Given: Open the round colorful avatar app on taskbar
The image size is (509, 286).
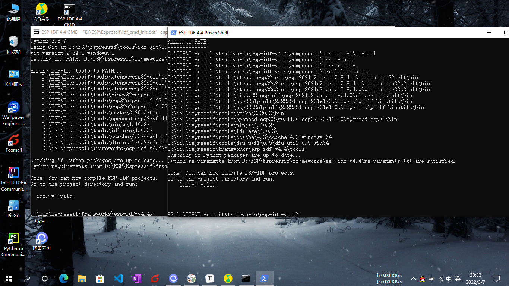Looking at the screenshot, I should (192, 279).
